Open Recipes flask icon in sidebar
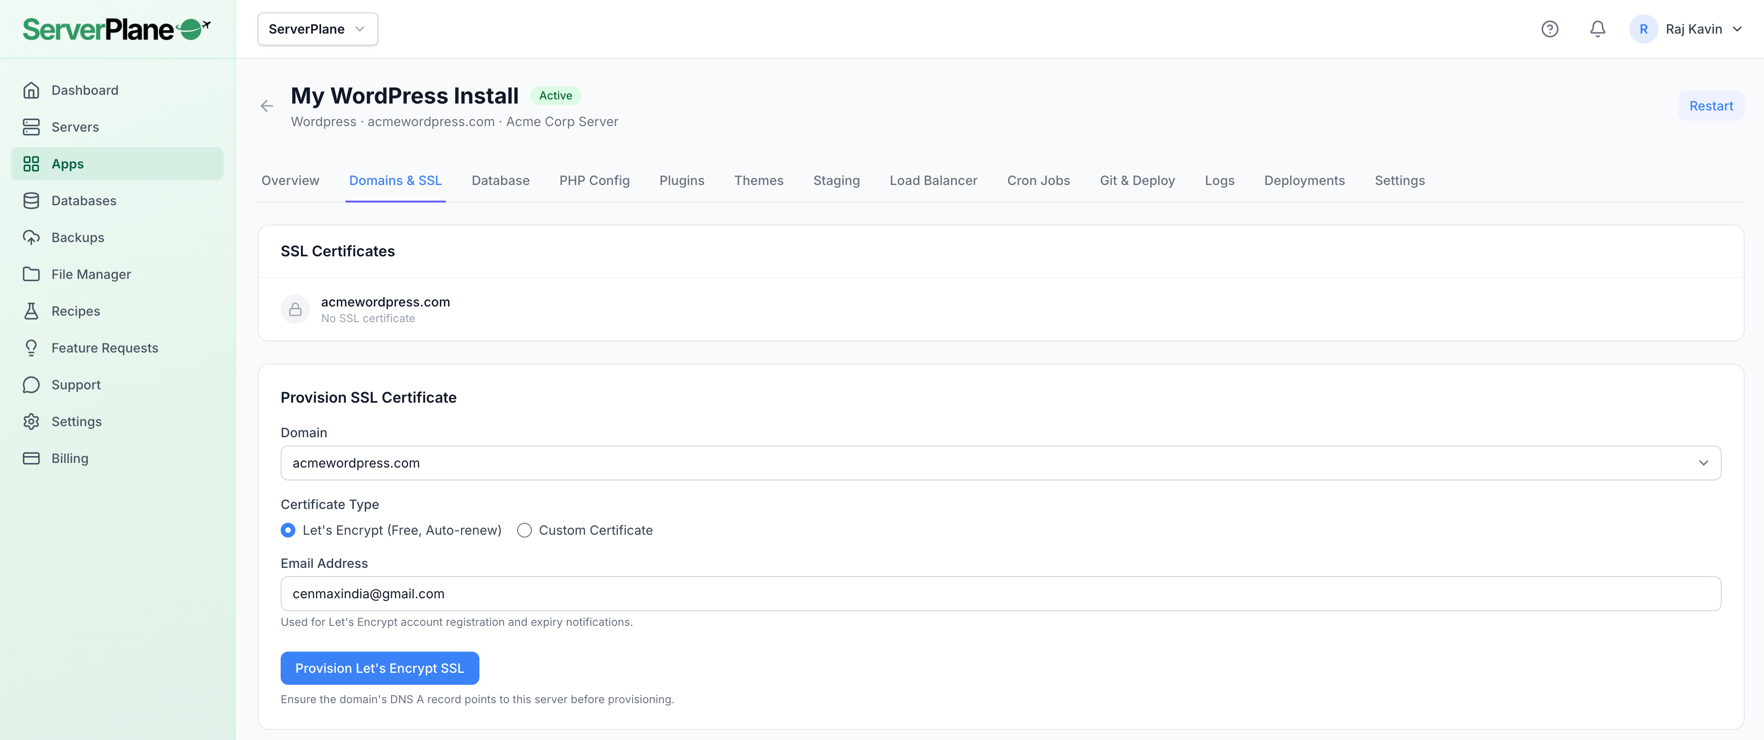Viewport: 1764px width, 740px height. [31, 311]
